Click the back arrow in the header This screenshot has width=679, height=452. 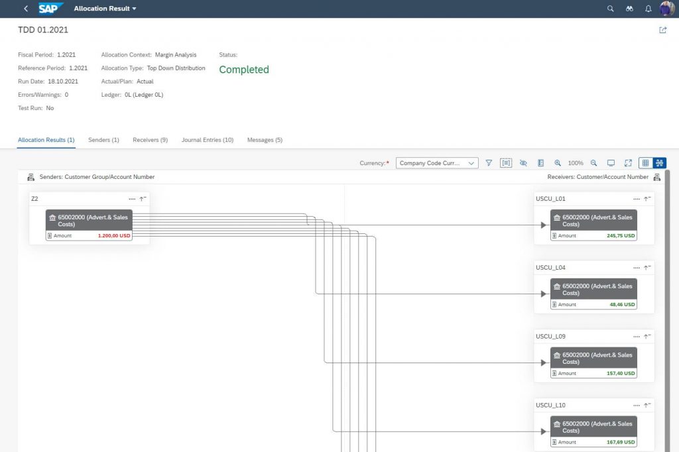point(26,8)
